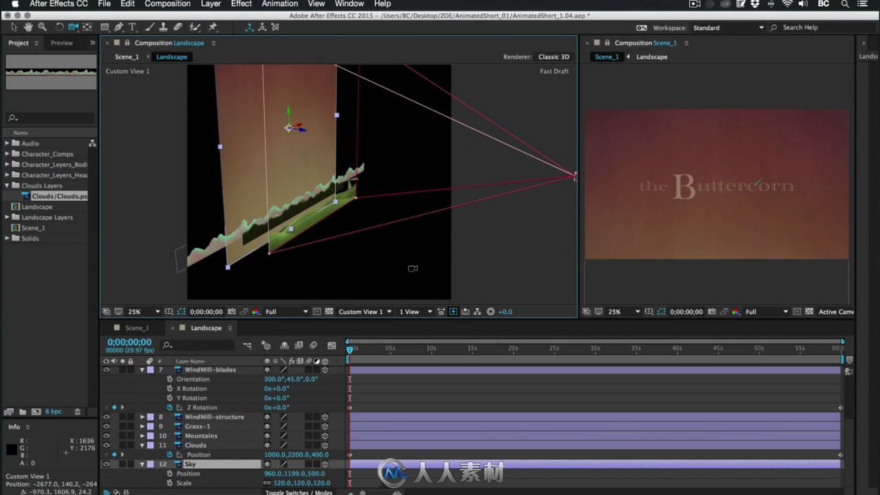Select the Unified Camera tool
880x495 pixels.
coord(73,27)
